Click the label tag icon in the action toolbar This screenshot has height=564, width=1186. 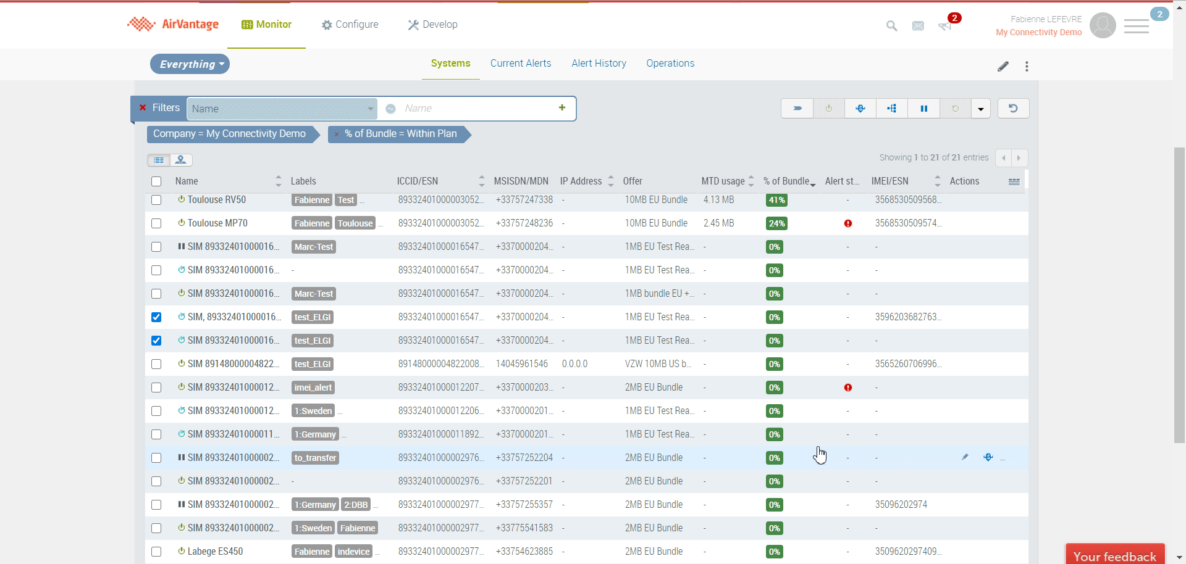pos(797,109)
